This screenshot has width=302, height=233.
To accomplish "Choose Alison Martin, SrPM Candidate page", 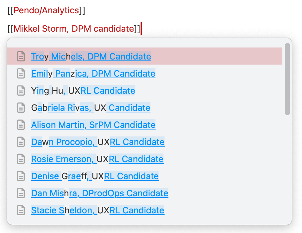I will [145, 125].
